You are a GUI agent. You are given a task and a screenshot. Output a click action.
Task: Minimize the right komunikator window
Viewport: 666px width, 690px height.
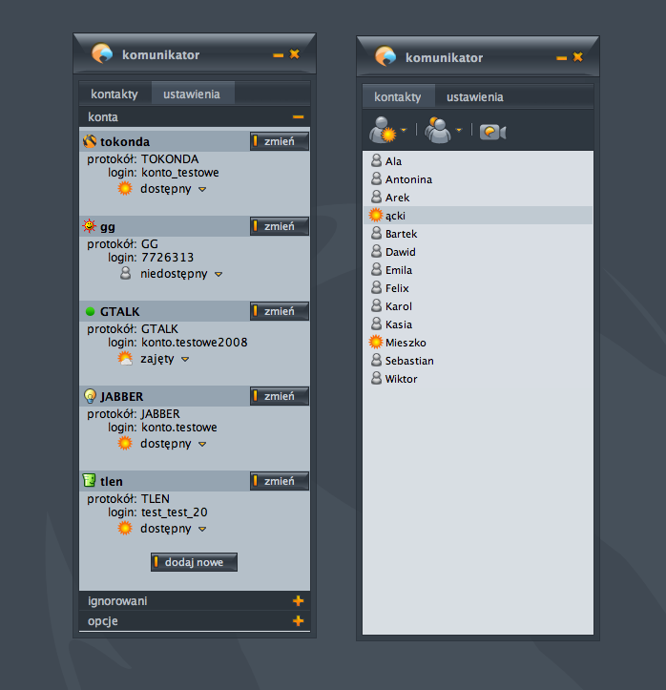click(x=561, y=58)
